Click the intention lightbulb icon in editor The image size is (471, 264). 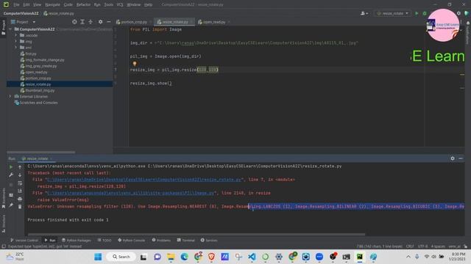click(135, 64)
